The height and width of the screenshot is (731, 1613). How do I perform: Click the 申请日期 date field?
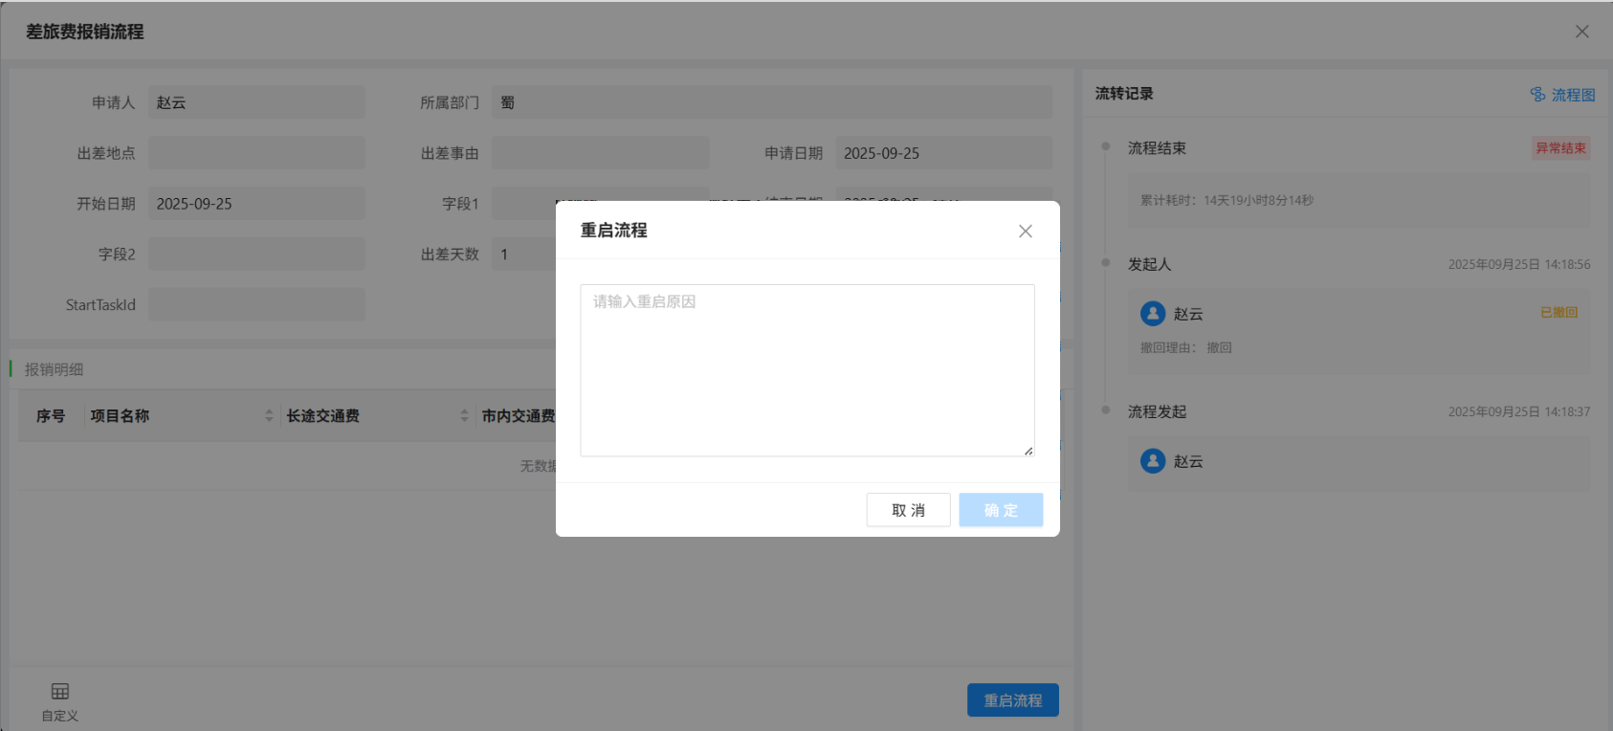(x=943, y=153)
